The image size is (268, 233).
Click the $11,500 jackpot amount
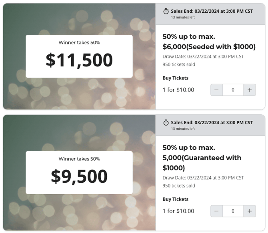[x=79, y=60]
